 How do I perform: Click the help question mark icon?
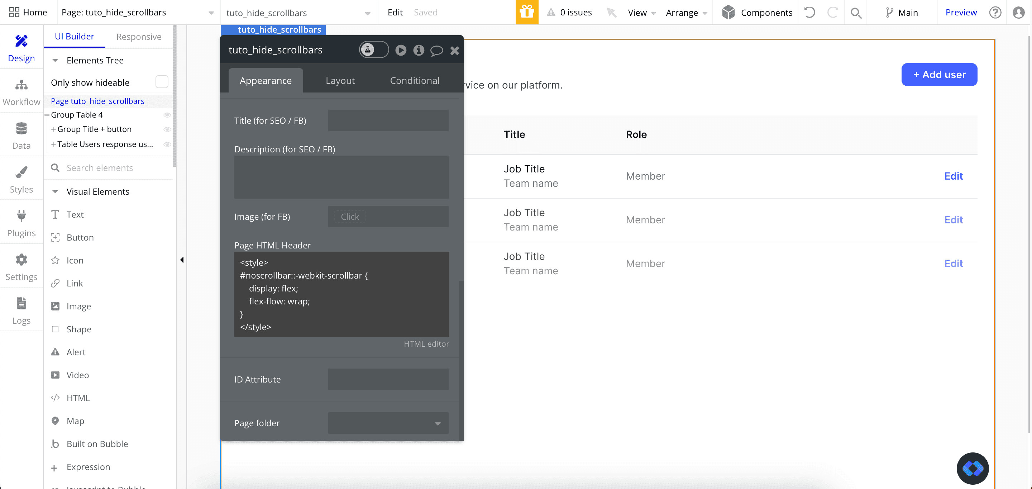[x=995, y=13]
